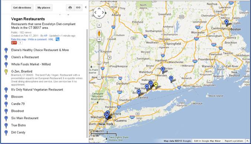
Task: Select Whole Foods Market - Milford entry
Action: click(x=31, y=64)
